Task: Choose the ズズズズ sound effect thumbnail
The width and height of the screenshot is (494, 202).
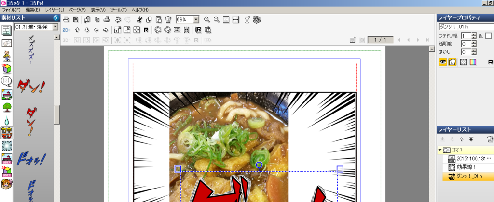Action: 31,50
